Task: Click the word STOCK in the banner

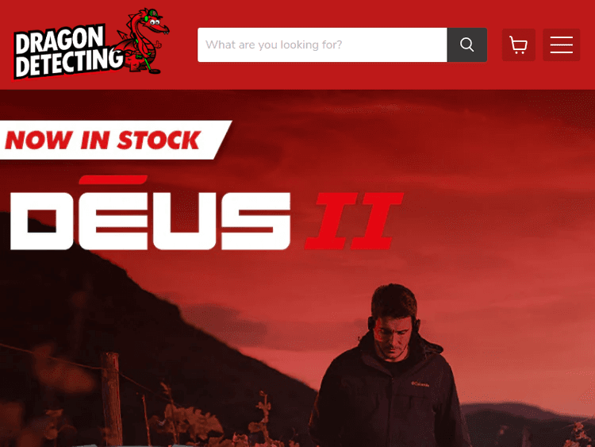Action: click(159, 141)
